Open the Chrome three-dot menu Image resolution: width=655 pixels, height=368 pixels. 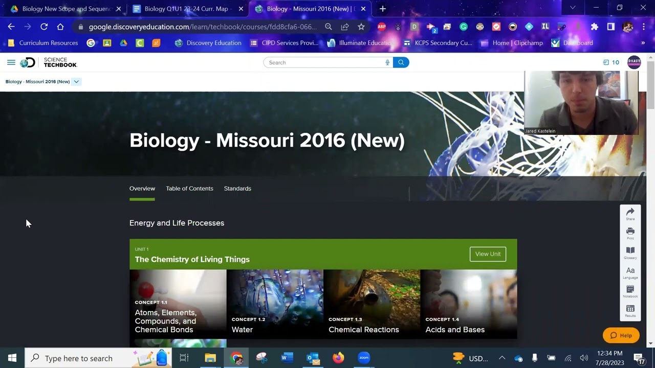click(x=643, y=27)
